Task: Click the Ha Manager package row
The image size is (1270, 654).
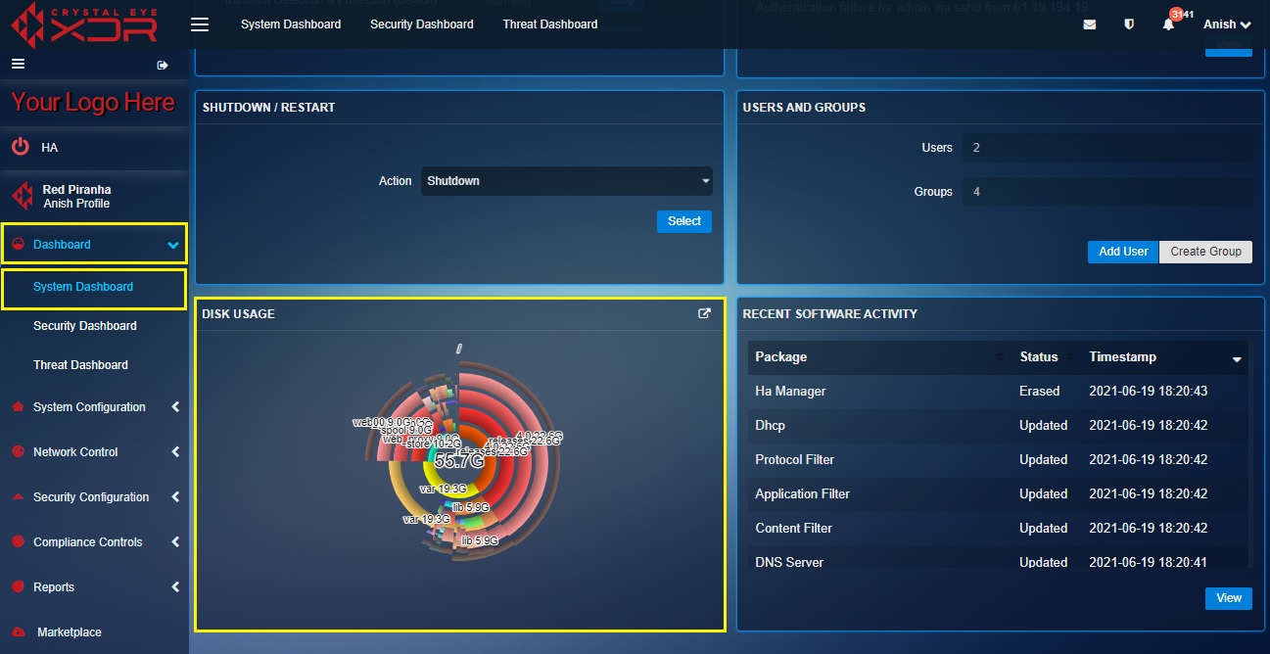Action: coord(999,392)
